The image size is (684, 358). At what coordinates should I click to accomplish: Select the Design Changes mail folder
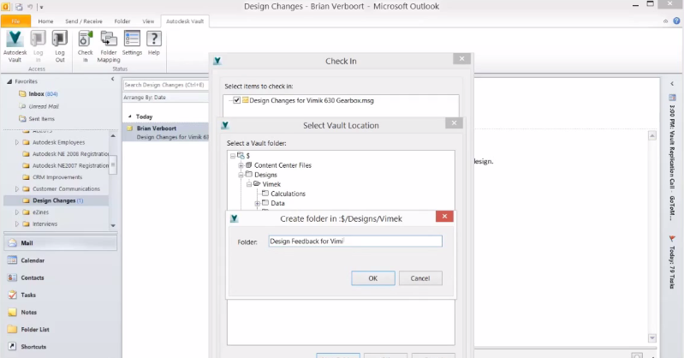click(57, 200)
